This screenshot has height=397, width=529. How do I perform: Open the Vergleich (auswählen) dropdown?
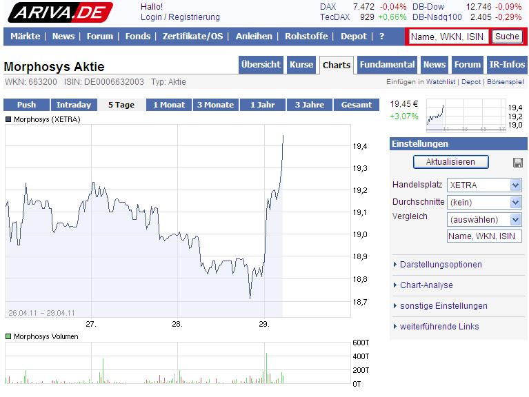[484, 220]
